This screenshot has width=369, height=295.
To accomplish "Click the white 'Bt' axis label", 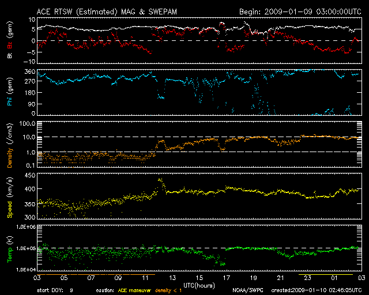I will tap(10, 55).
